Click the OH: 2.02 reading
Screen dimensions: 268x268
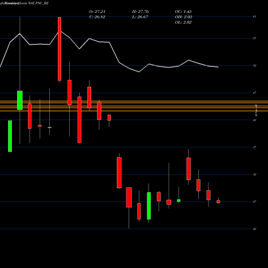tap(183, 17)
